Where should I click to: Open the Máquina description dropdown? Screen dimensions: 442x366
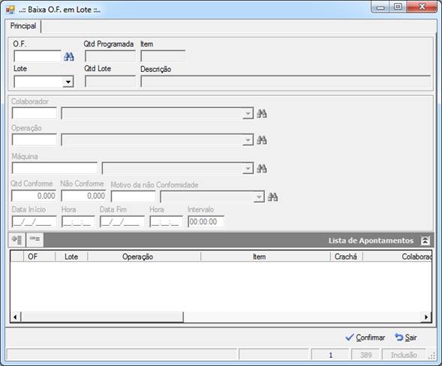click(x=248, y=169)
